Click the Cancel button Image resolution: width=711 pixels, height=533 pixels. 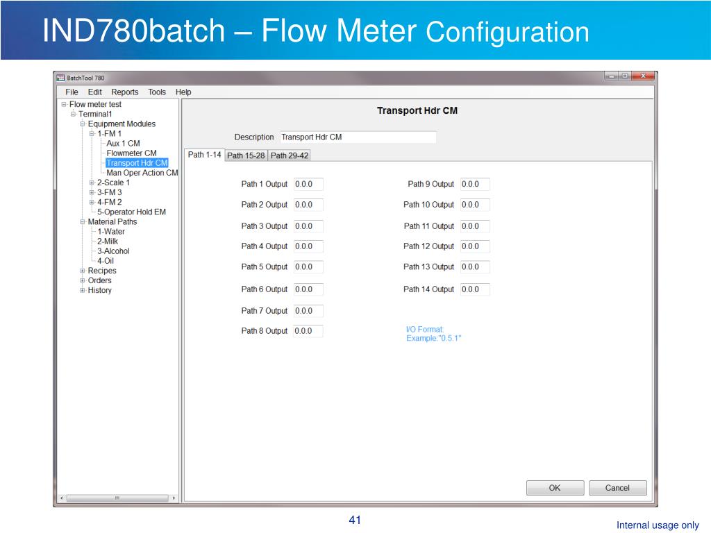pyautogui.click(x=617, y=488)
